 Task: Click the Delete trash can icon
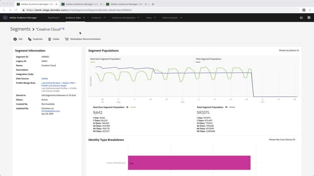(x=49, y=39)
